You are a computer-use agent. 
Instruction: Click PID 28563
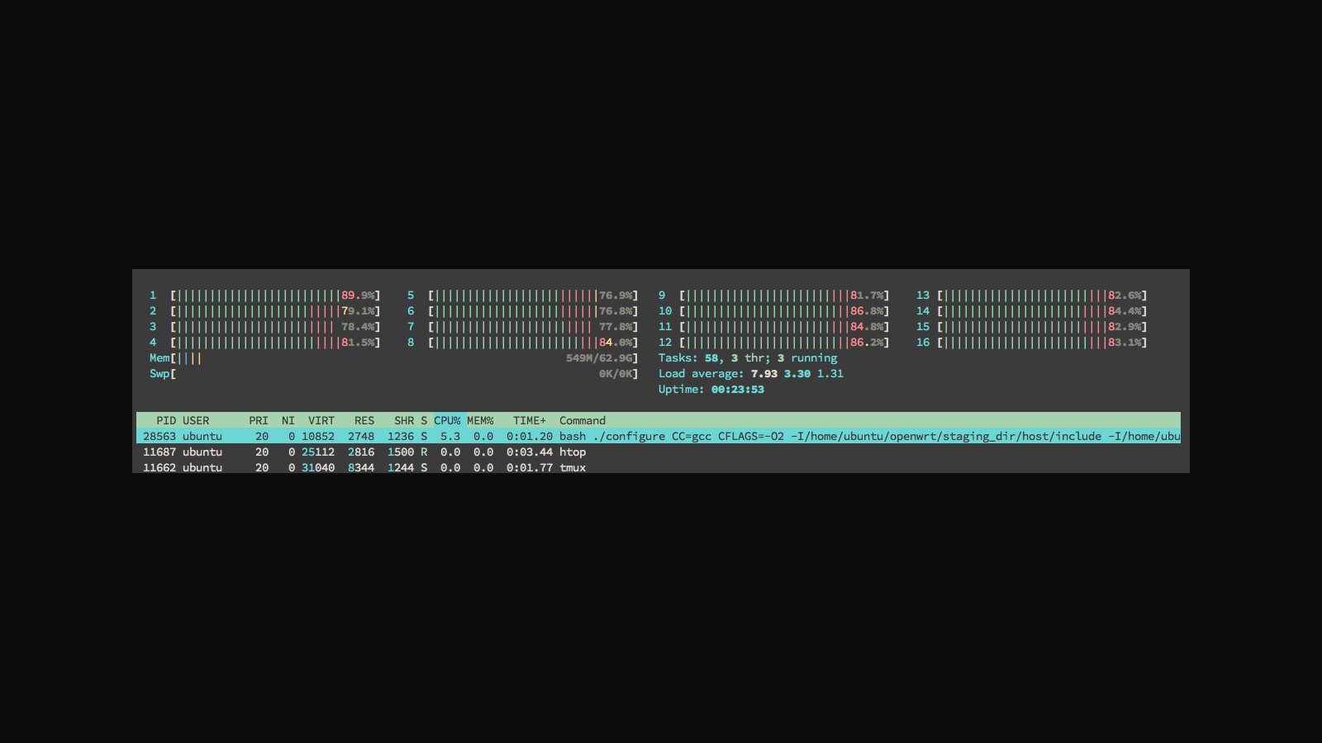click(x=159, y=436)
